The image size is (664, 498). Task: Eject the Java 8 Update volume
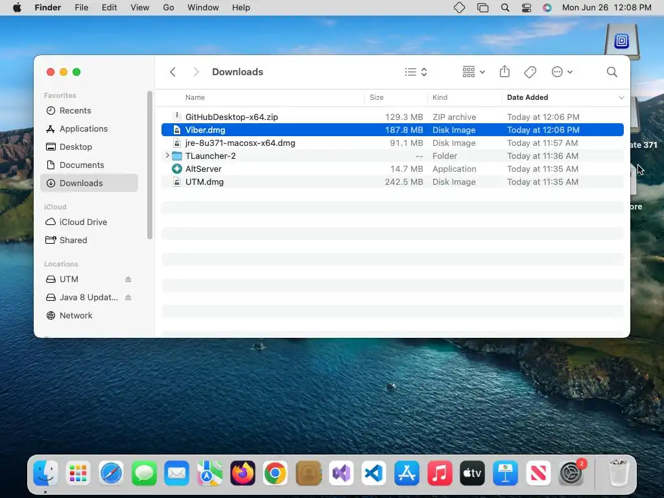click(128, 297)
